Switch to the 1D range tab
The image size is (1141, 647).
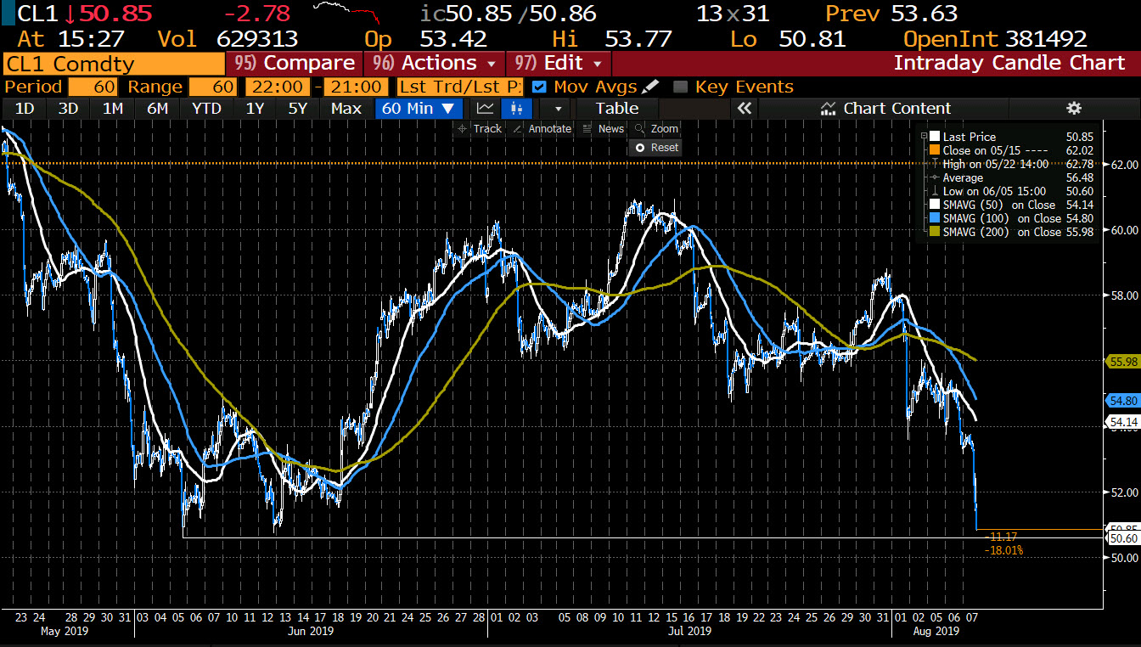click(25, 108)
